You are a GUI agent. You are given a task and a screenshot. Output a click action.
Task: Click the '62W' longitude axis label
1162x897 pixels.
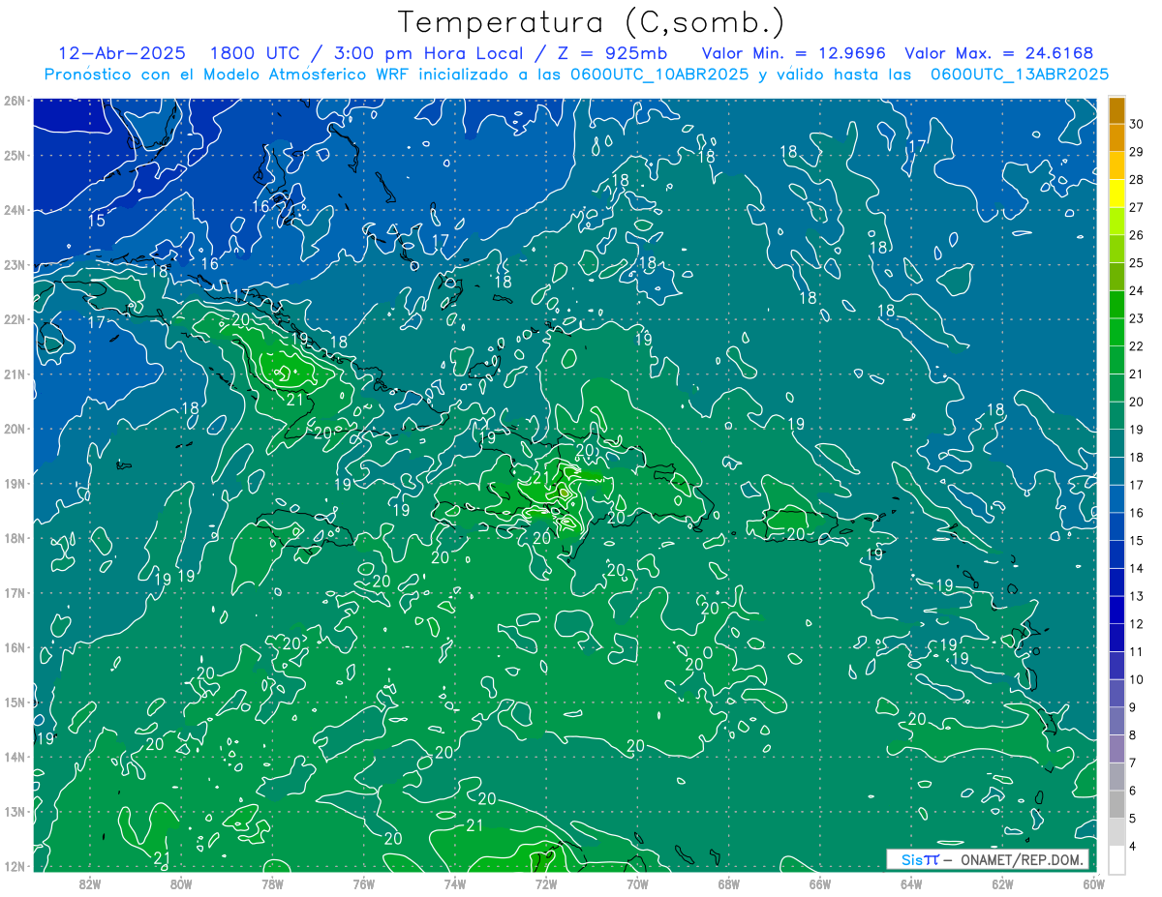[1002, 884]
